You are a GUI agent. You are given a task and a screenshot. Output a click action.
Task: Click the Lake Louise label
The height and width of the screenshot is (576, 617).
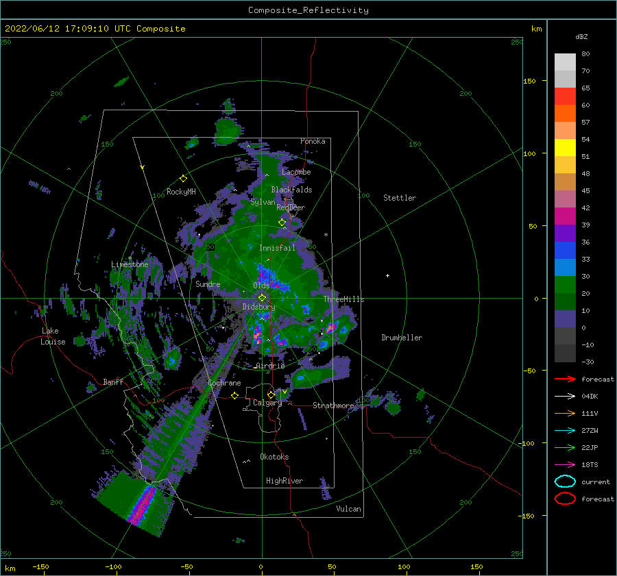pos(53,336)
